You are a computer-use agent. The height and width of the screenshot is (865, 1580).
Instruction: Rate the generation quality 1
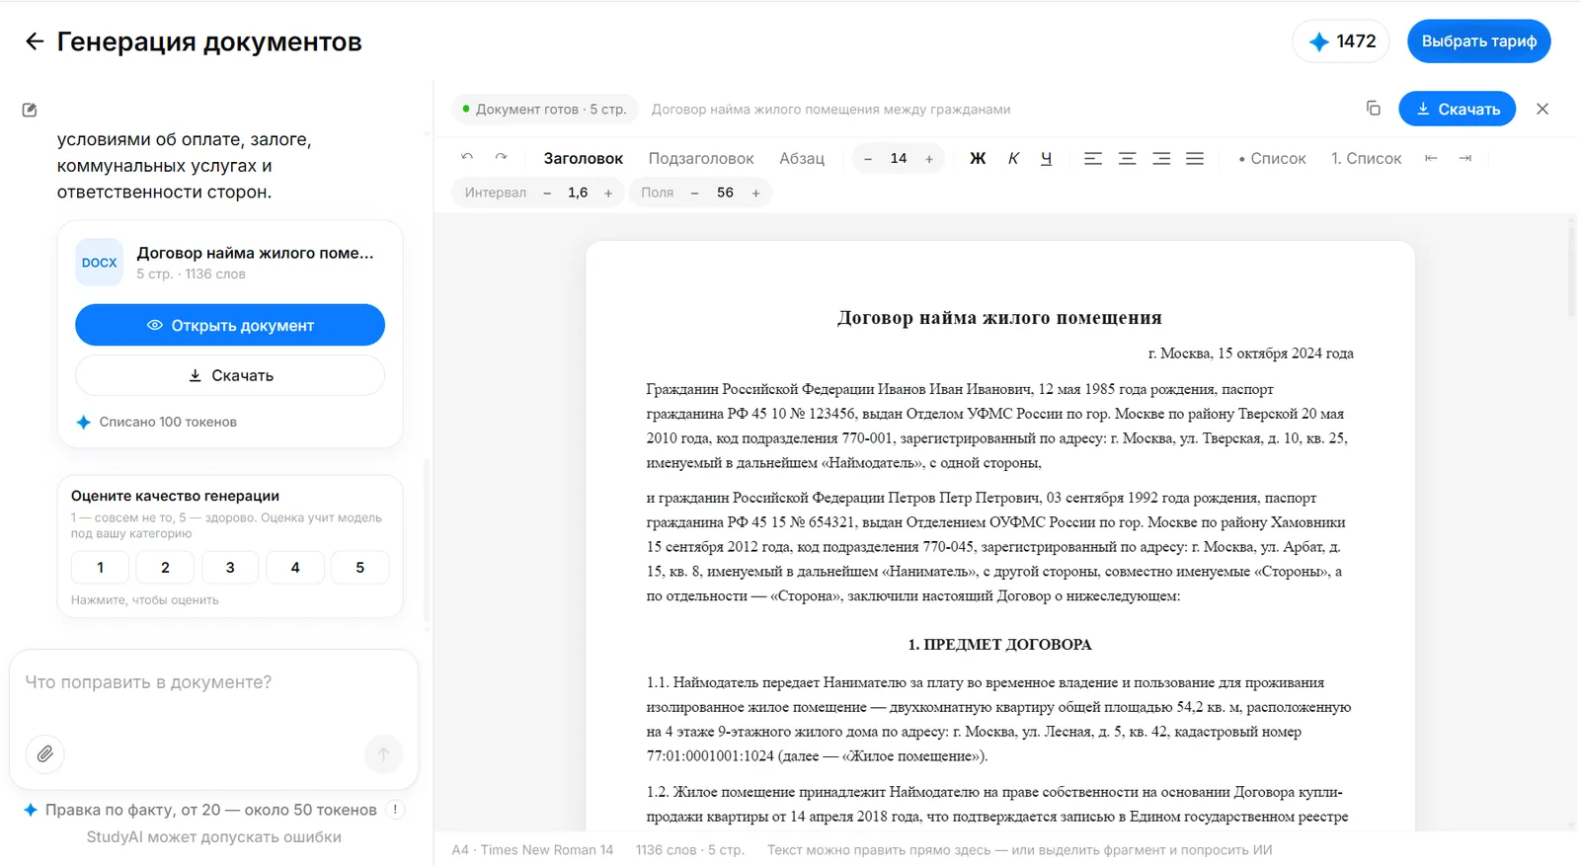100,567
